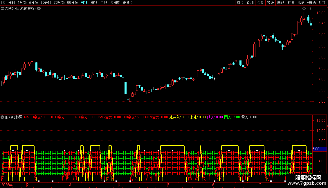Screen dimensions: 328x188
Task: Select the 日线 daily chart tab
Action: [x=84, y=3]
